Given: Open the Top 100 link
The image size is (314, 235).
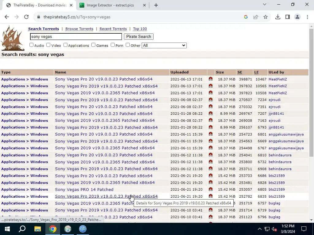Looking at the screenshot, I should [x=140, y=29].
